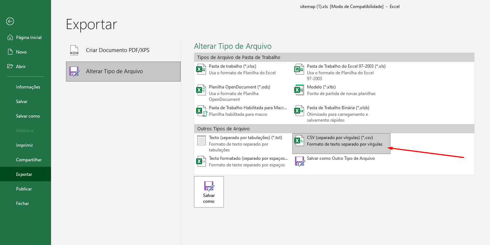This screenshot has height=245, width=490.
Task: Click the CSV file type icon
Action: [299, 141]
